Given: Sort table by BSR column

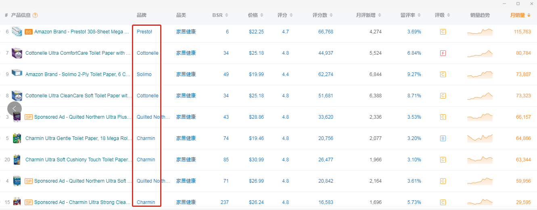Looking at the screenshot, I should coord(220,15).
